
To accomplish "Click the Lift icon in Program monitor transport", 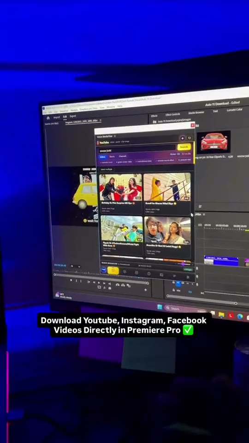I will pyautogui.click(x=118, y=284).
